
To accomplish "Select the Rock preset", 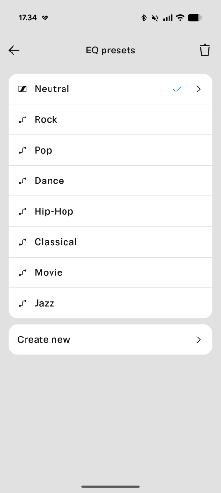I will [x=110, y=119].
